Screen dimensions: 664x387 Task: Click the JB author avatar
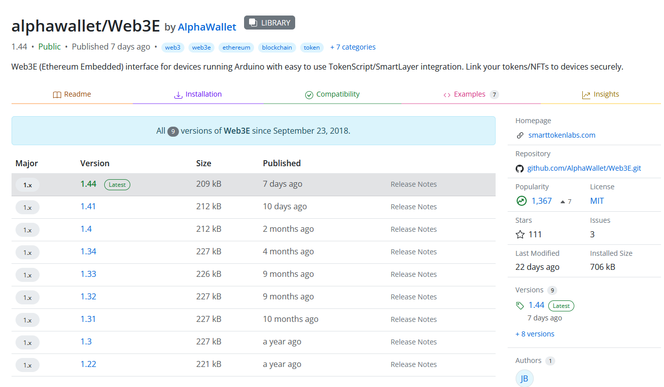524,378
